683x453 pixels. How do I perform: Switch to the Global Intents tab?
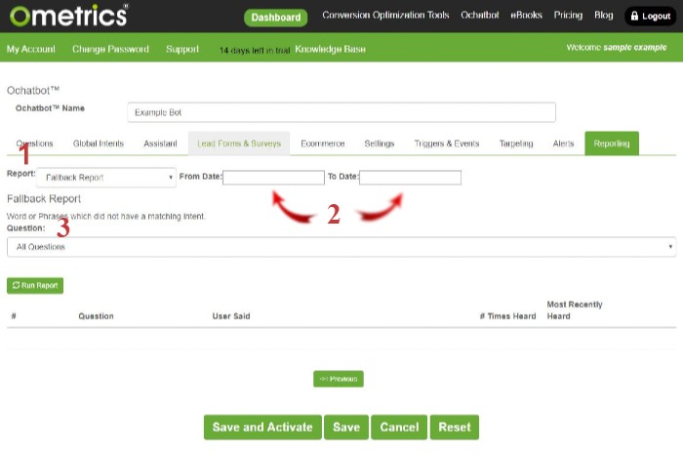click(99, 144)
